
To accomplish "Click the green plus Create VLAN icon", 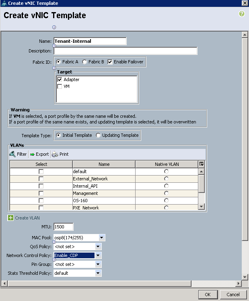I will 10,218.
